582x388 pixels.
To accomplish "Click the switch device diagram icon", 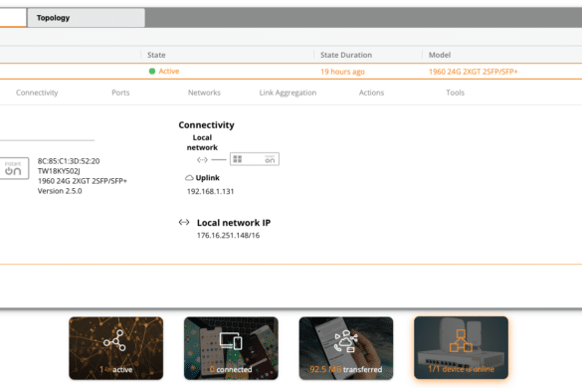I will (x=255, y=159).
